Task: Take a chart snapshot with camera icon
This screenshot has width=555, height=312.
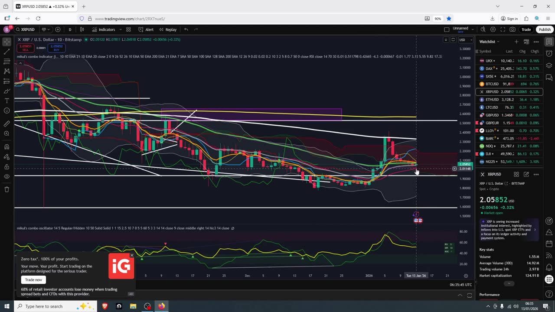Action: pos(513,29)
